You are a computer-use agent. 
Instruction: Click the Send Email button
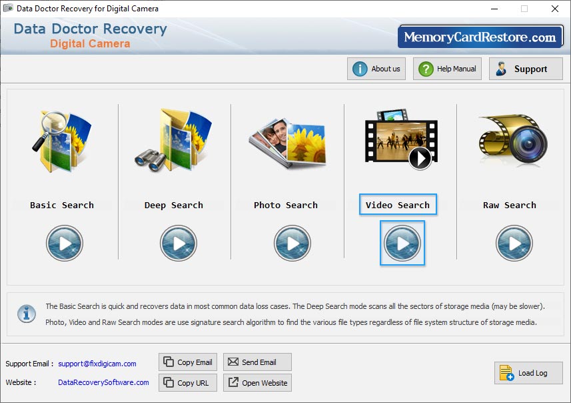[257, 362]
